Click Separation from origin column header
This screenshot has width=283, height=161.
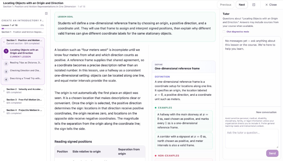[129, 151]
